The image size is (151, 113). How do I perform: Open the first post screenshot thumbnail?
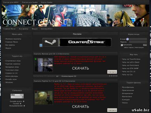[44, 65]
